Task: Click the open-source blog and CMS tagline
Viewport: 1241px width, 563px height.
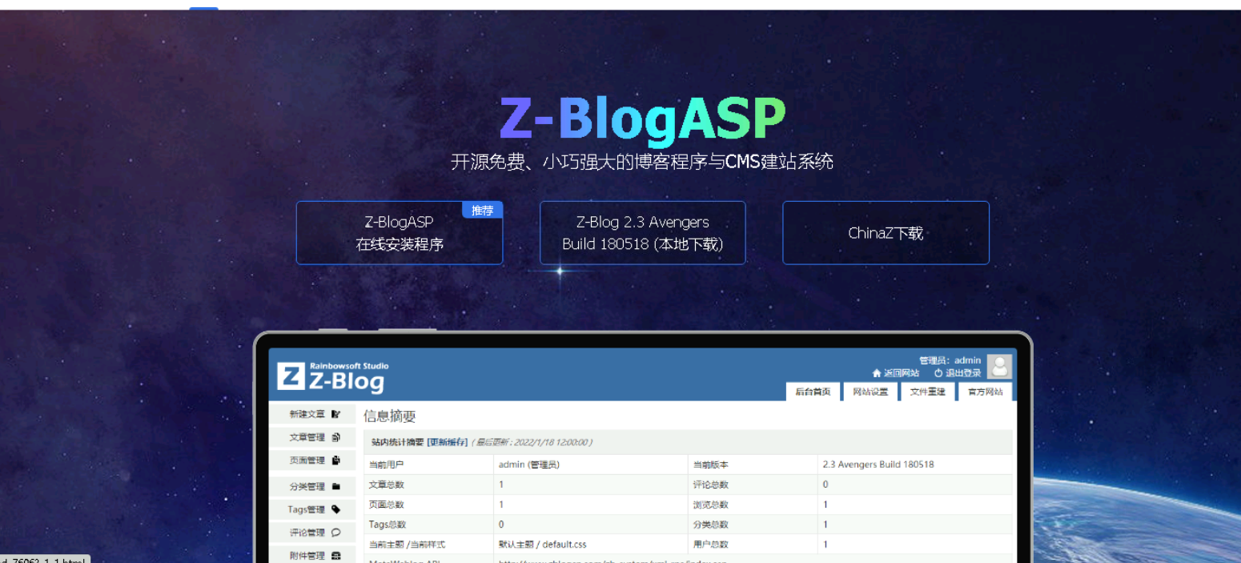Action: click(x=642, y=162)
